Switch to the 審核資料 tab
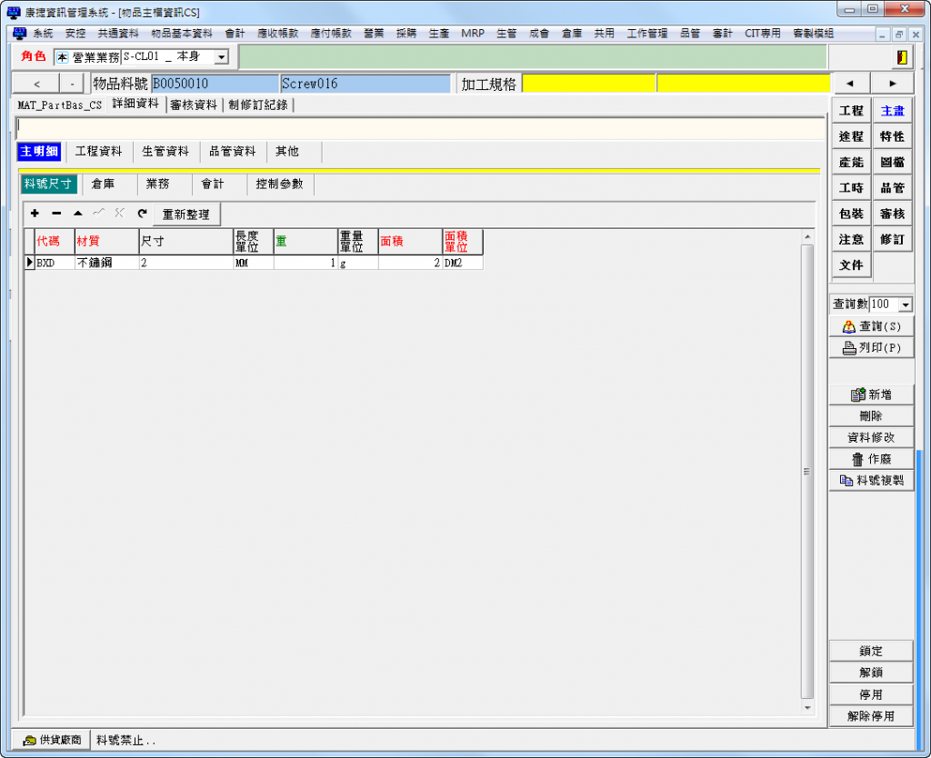The height and width of the screenshot is (758, 931). click(x=193, y=105)
